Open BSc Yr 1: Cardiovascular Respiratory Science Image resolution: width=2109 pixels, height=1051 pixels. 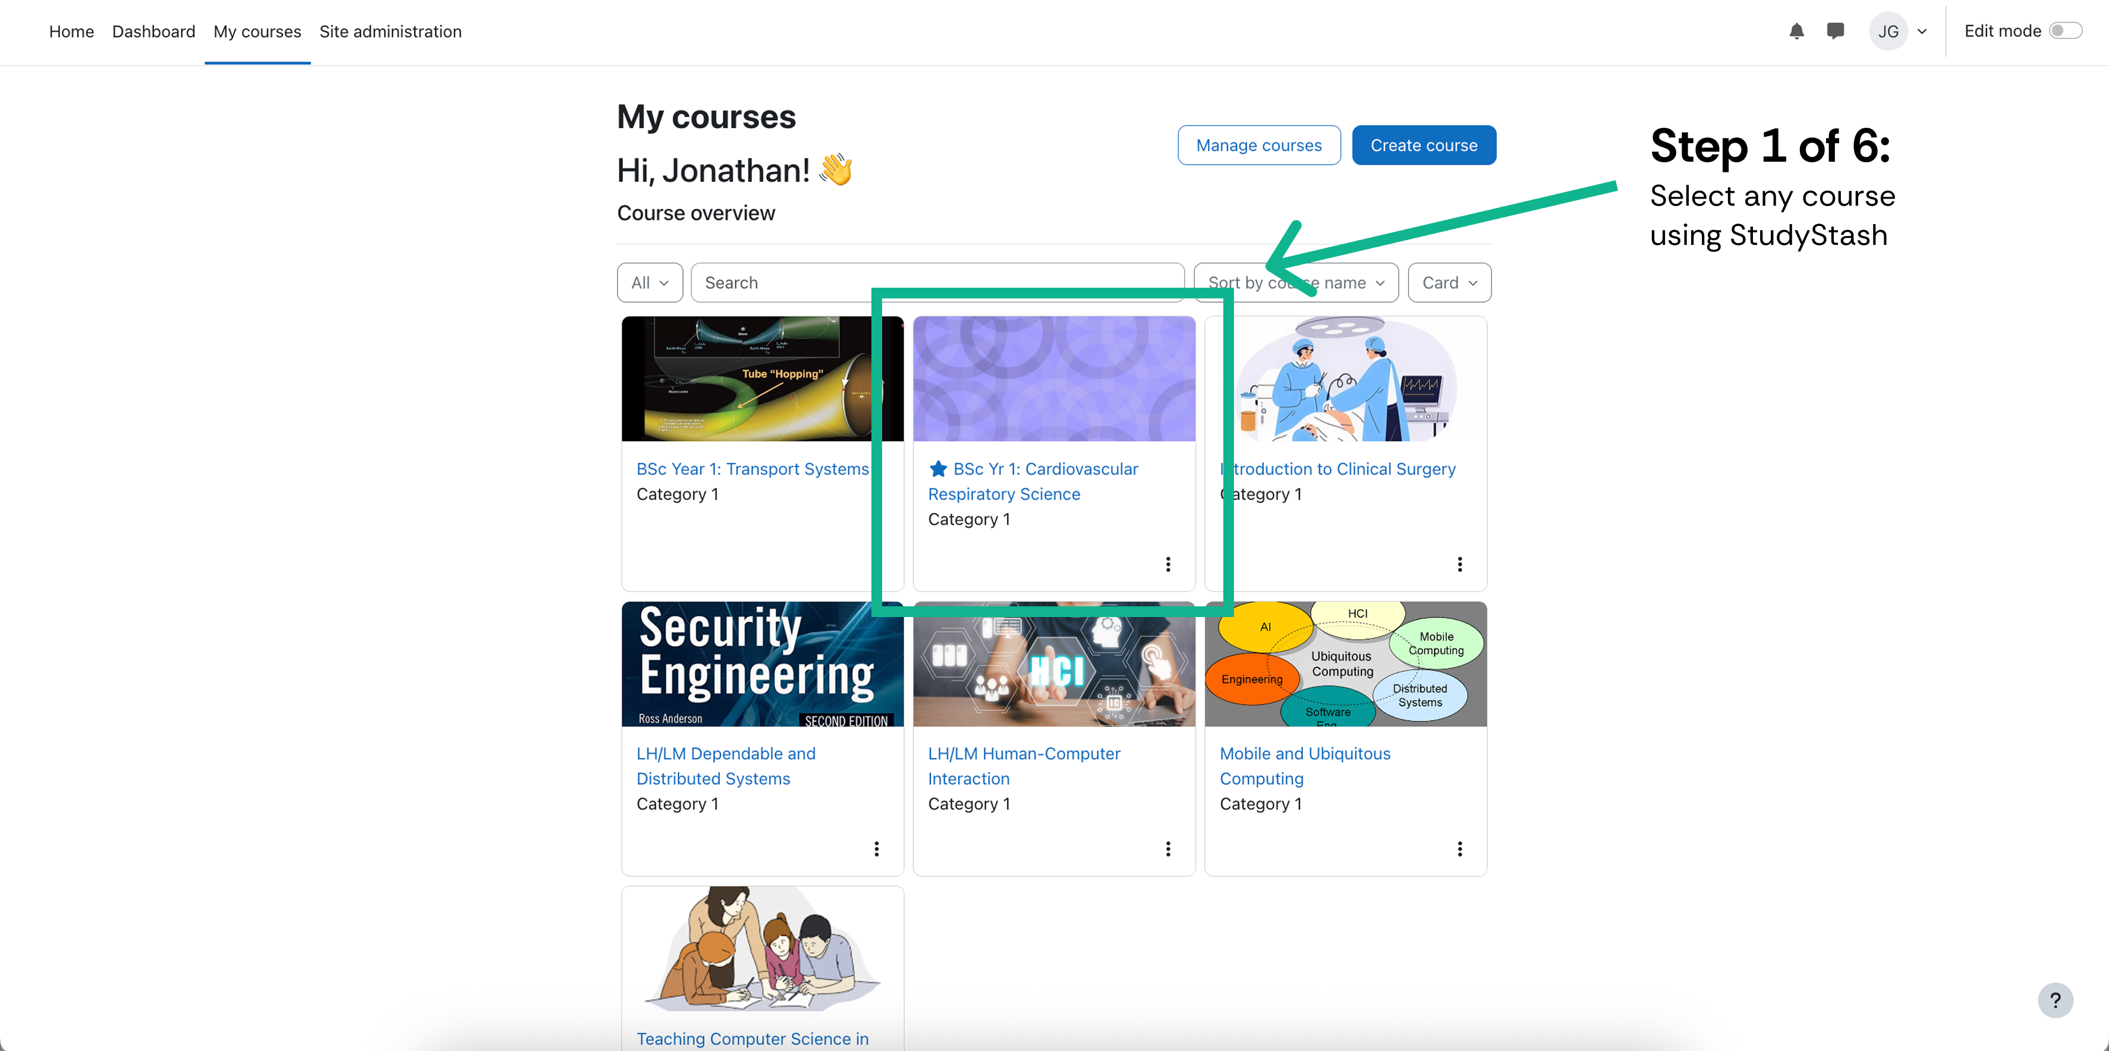pyautogui.click(x=1033, y=482)
